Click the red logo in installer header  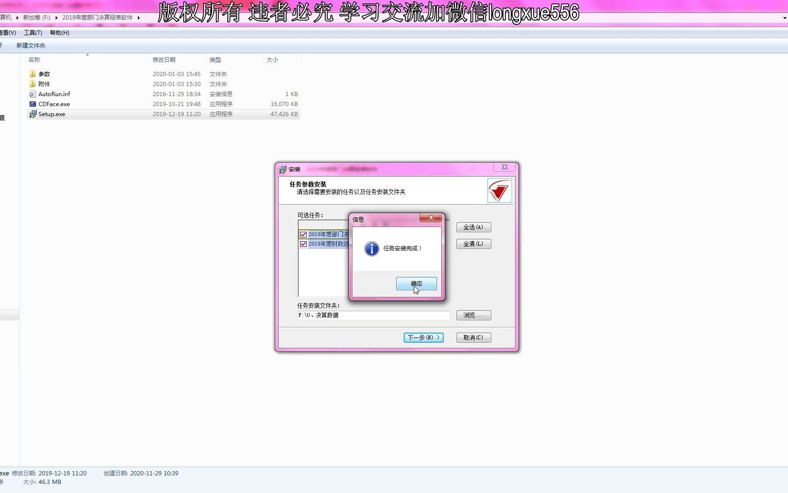(499, 190)
